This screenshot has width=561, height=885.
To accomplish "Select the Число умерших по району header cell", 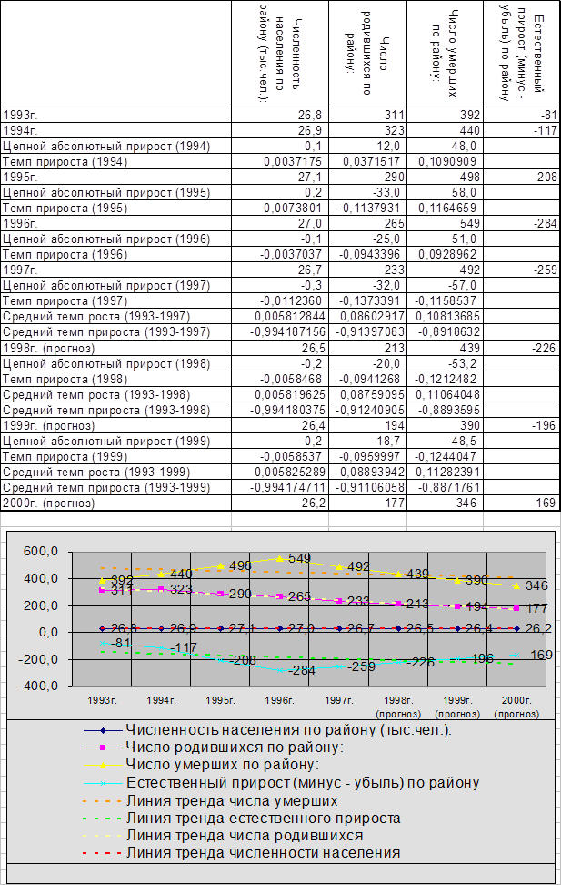I will click(x=445, y=55).
